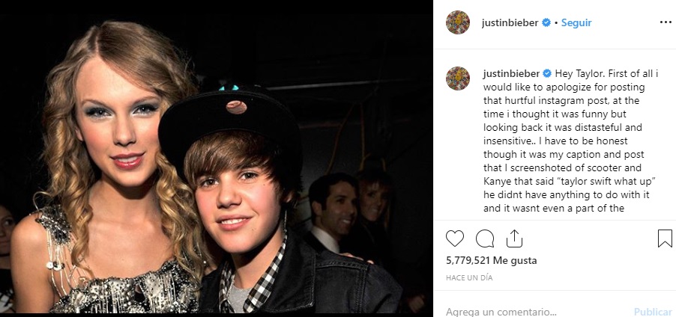Save the post with the bookmark icon

[665, 238]
